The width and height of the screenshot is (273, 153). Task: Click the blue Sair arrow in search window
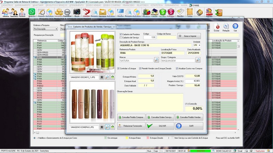[235, 28]
